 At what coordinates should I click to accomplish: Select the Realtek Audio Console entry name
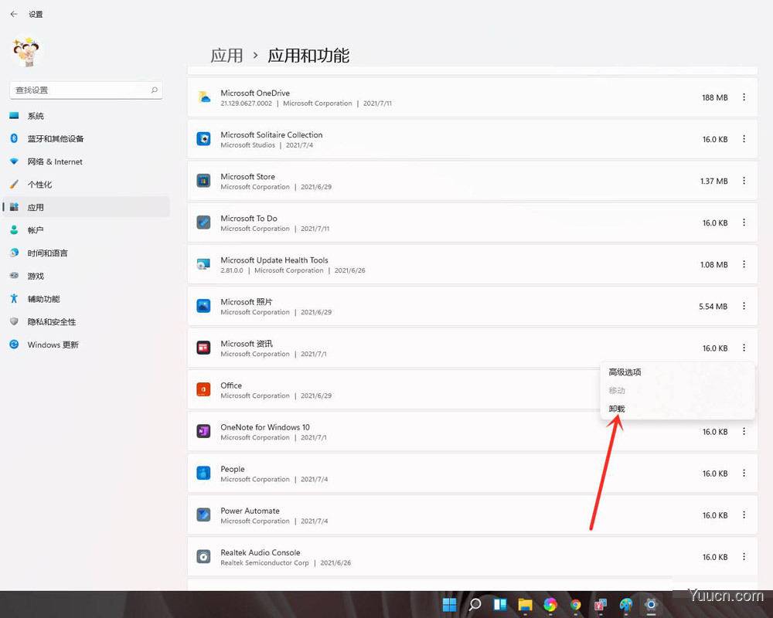261,552
